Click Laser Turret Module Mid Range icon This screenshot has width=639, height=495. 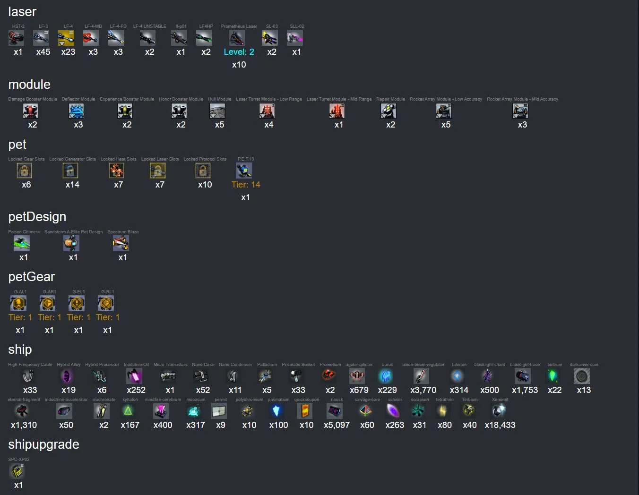[x=337, y=111]
